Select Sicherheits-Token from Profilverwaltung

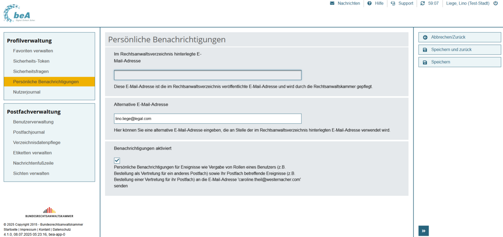click(31, 61)
